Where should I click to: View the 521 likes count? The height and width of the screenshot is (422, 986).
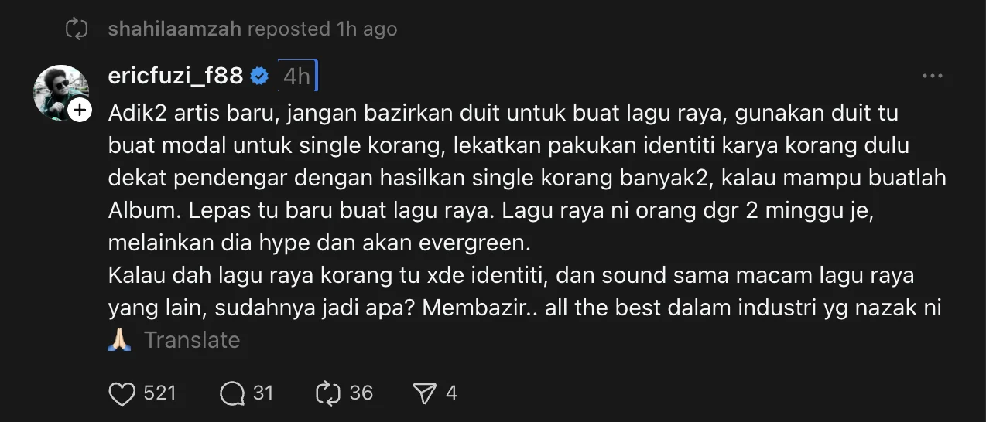tap(160, 393)
